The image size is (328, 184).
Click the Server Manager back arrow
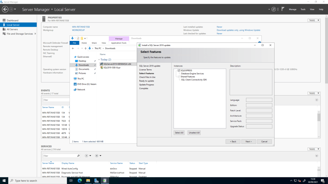coord(4,9)
